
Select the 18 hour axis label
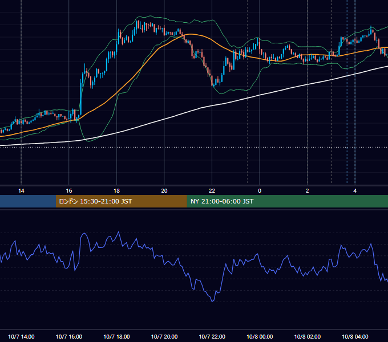coord(116,191)
